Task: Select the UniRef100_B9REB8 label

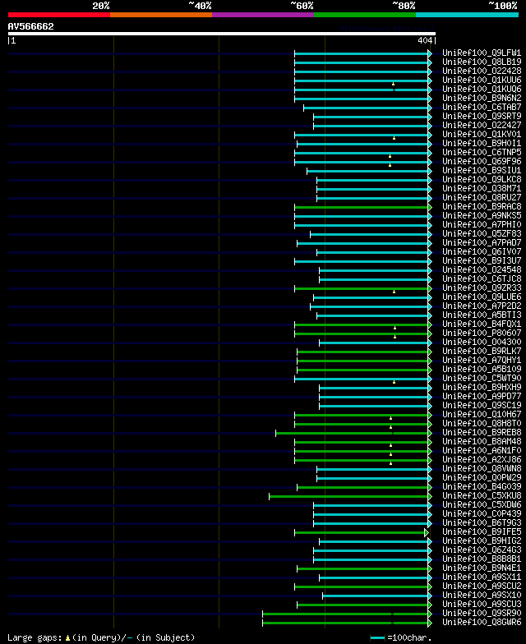Action: (x=482, y=432)
